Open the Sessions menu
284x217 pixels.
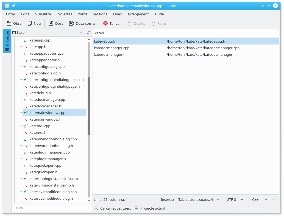(100, 14)
